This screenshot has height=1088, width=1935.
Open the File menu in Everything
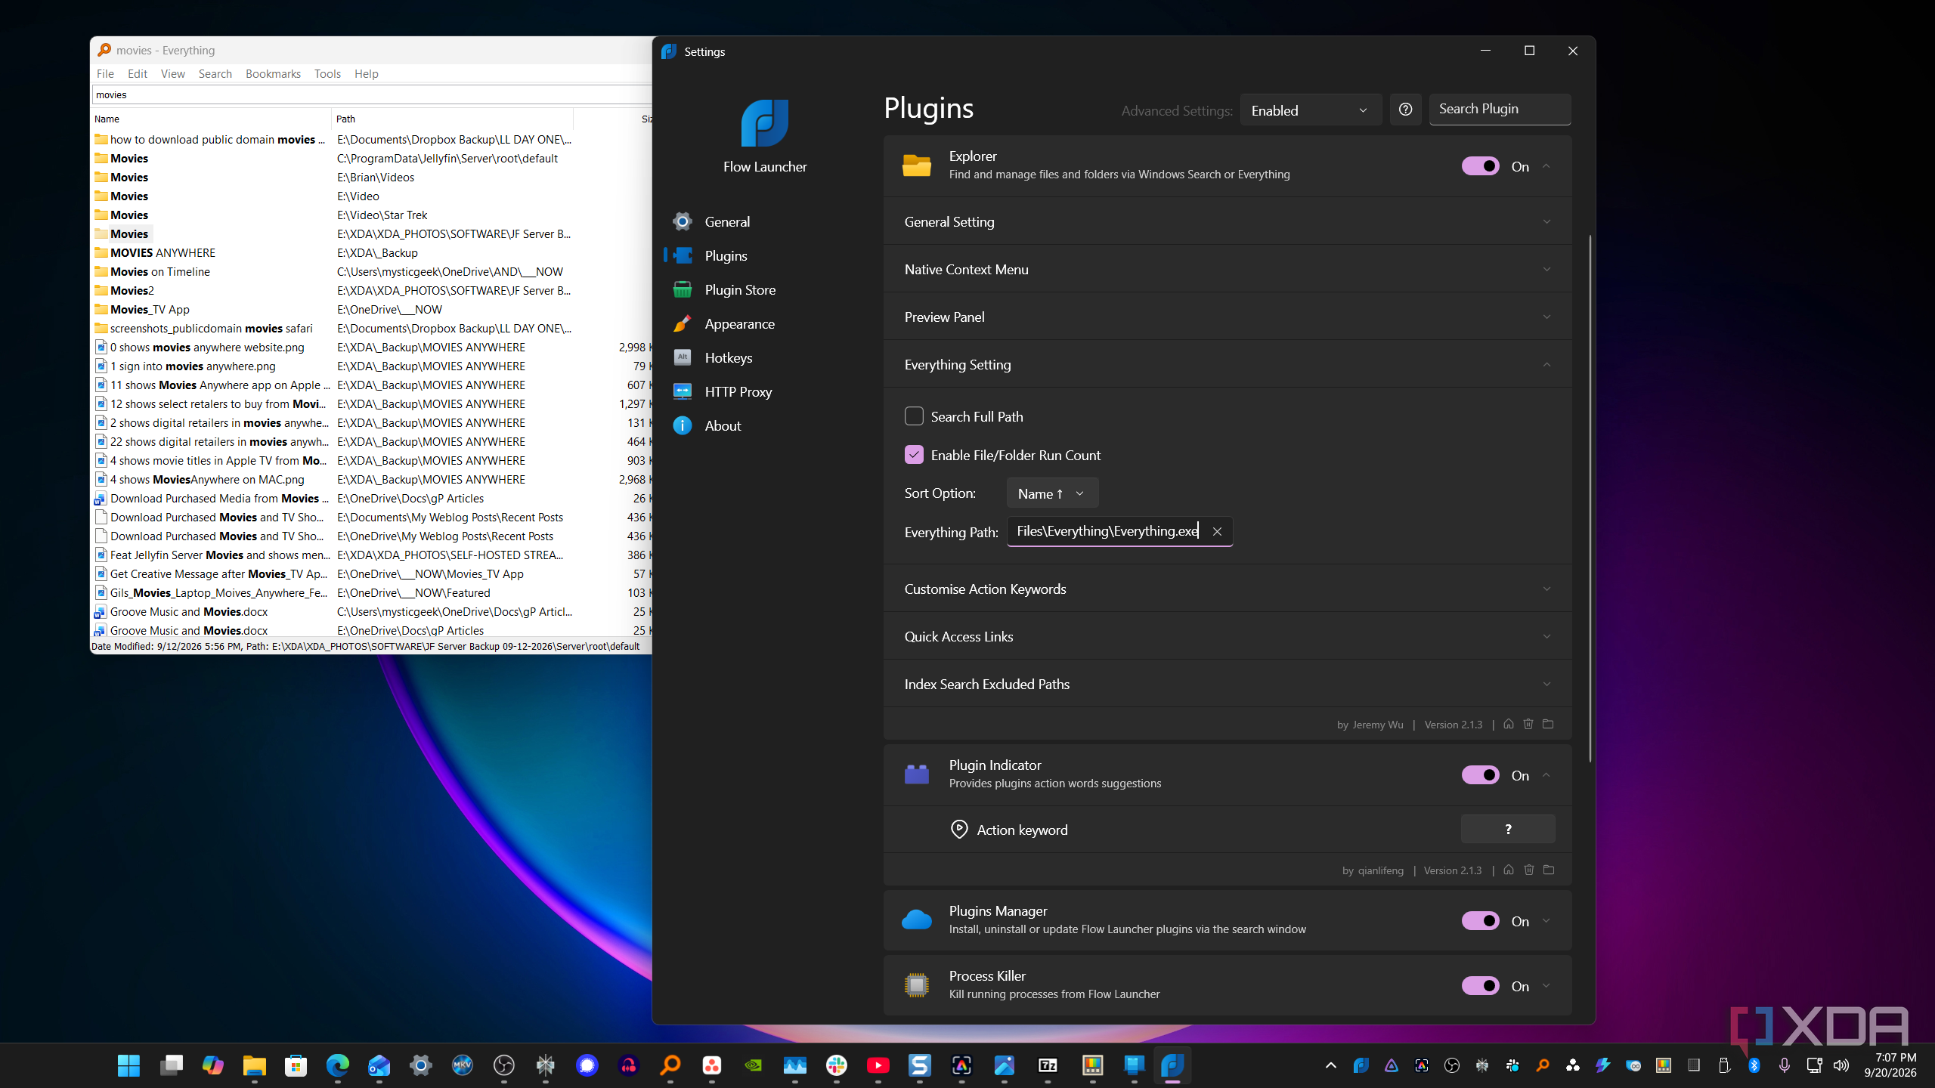click(105, 73)
